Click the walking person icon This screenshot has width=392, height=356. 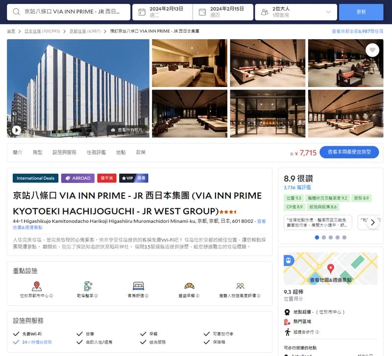pos(288,332)
